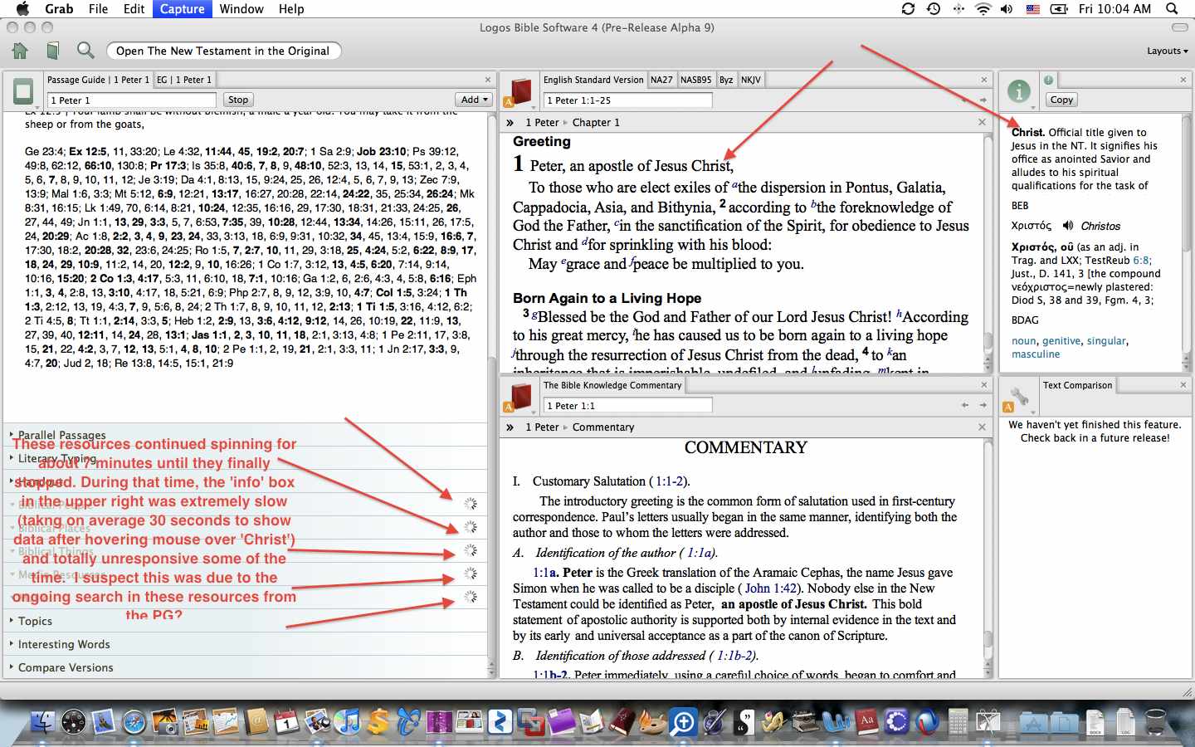
Task: Open Finder from the Dock
Action: click(43, 722)
